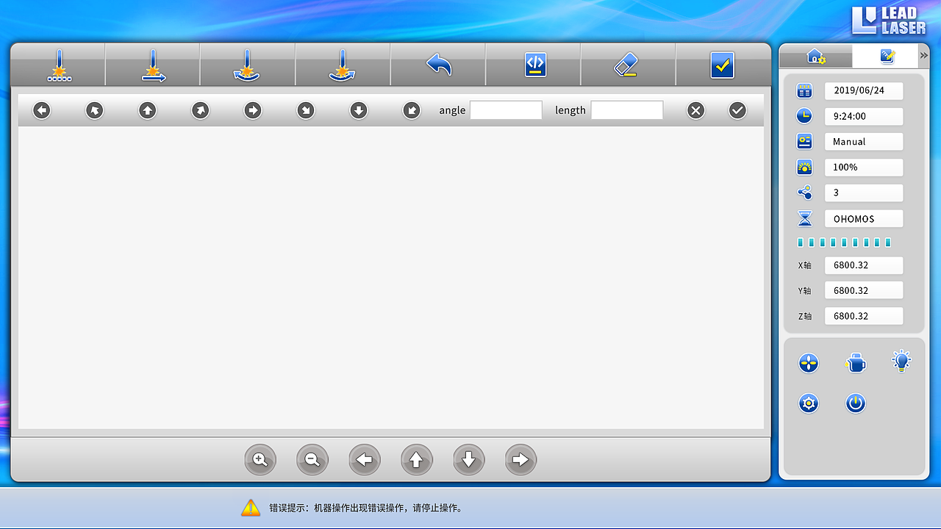Select the rotating arc laser tool
941x529 pixels.
pyautogui.click(x=248, y=65)
